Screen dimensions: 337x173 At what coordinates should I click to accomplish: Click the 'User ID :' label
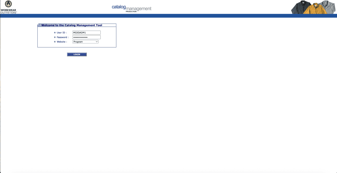coord(62,33)
